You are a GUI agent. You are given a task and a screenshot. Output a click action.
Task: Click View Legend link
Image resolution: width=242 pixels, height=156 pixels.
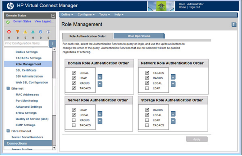(44, 21)
